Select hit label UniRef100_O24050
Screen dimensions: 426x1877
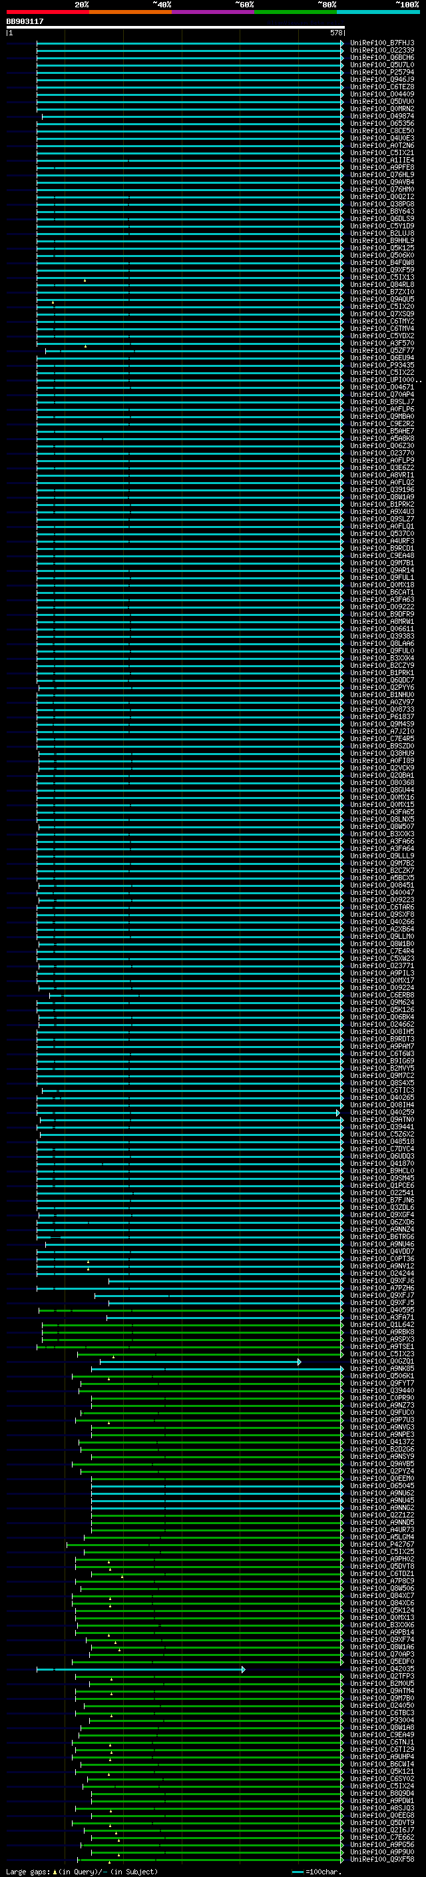click(382, 1706)
